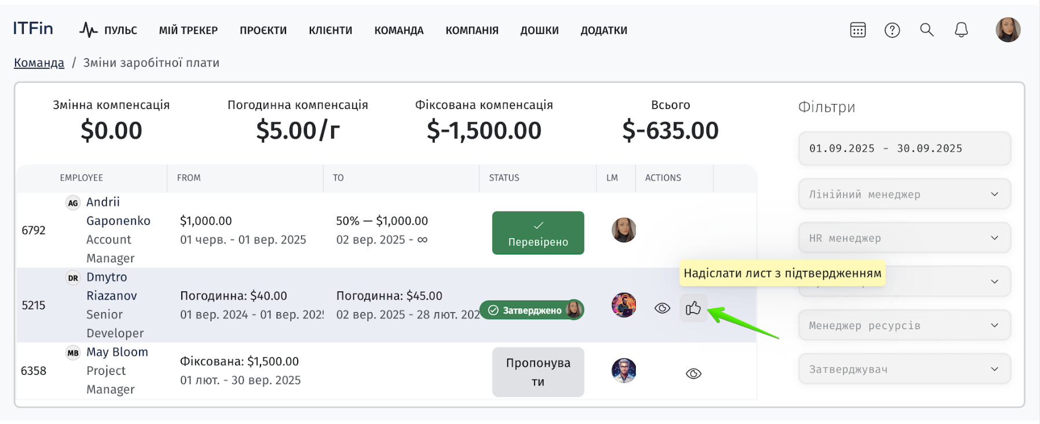This screenshot has height=424, width=1040.
Task: Click the search magnifier icon
Action: (927, 30)
